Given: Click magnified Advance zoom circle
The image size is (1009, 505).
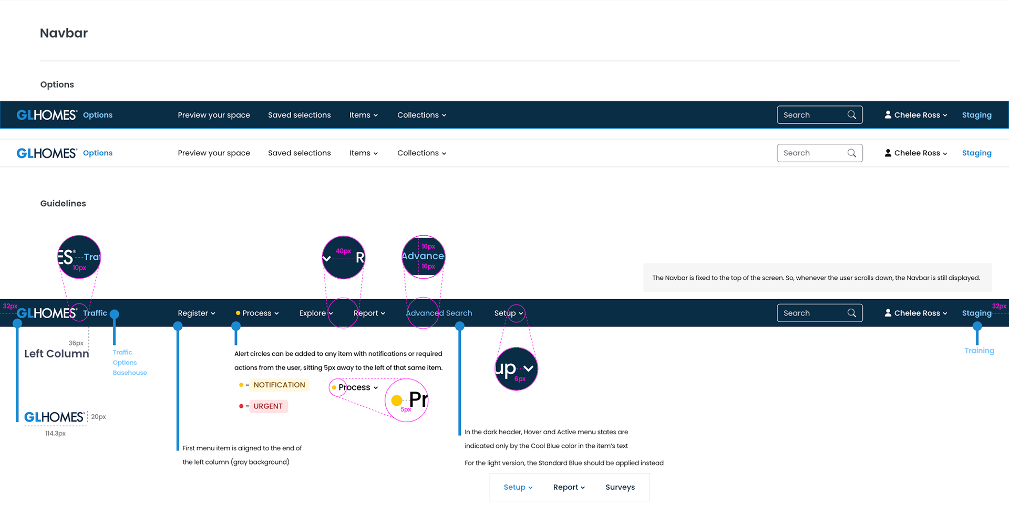Looking at the screenshot, I should click(424, 257).
